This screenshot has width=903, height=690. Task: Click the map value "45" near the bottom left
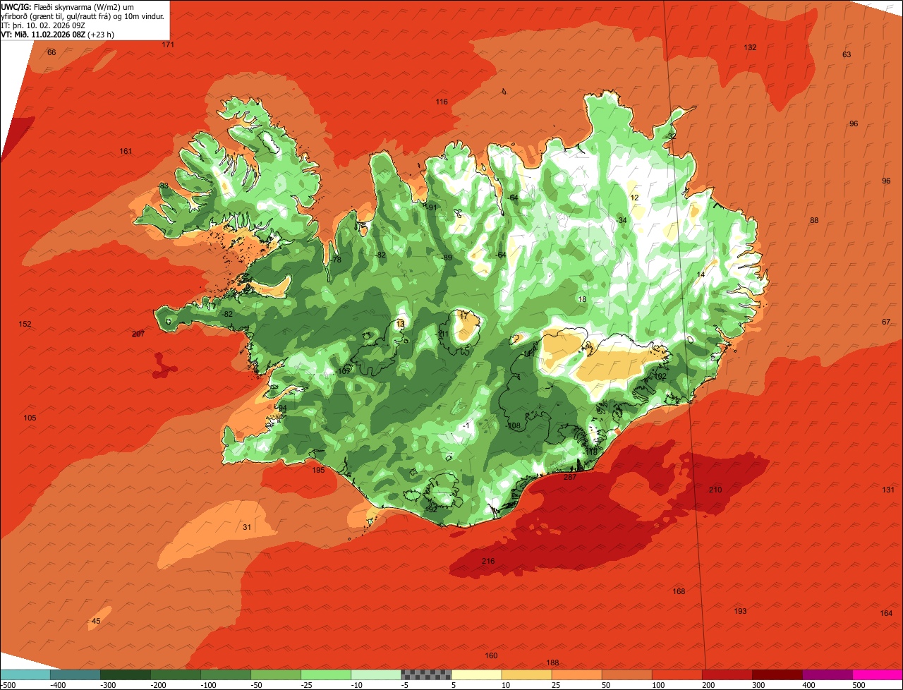coord(97,621)
